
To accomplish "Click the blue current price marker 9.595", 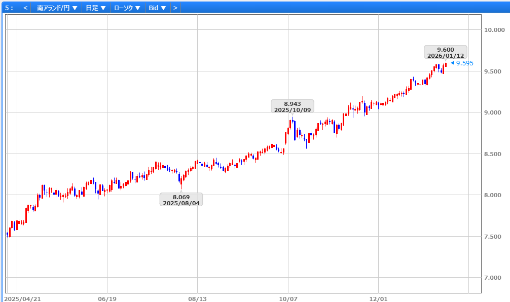I will coord(463,63).
